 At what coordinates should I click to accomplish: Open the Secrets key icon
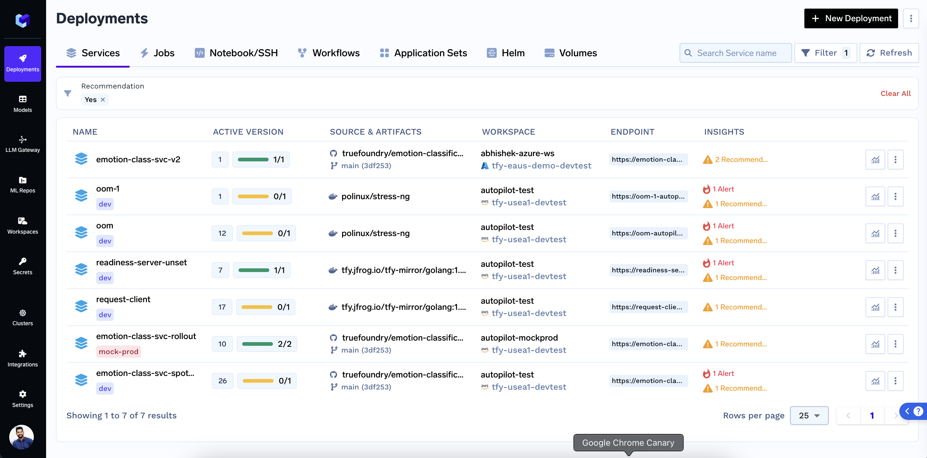tap(22, 266)
